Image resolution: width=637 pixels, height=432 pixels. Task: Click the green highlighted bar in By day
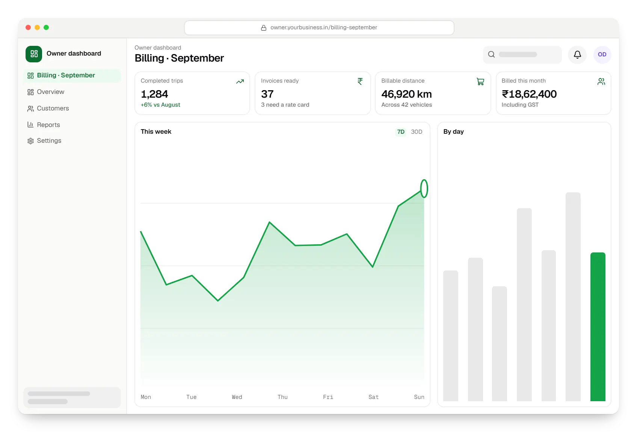pyautogui.click(x=598, y=327)
